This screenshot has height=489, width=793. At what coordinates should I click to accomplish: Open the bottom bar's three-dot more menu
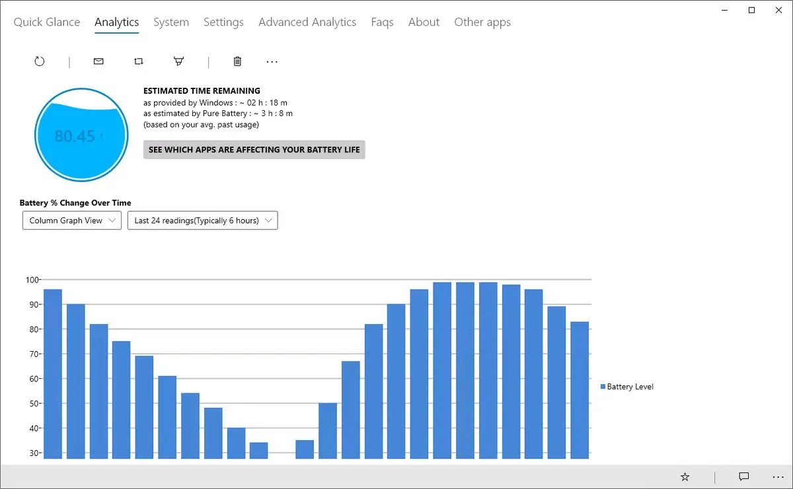coord(778,476)
